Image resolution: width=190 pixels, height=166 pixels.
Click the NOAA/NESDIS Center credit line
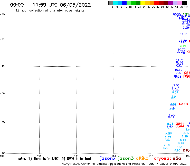coord(103,164)
